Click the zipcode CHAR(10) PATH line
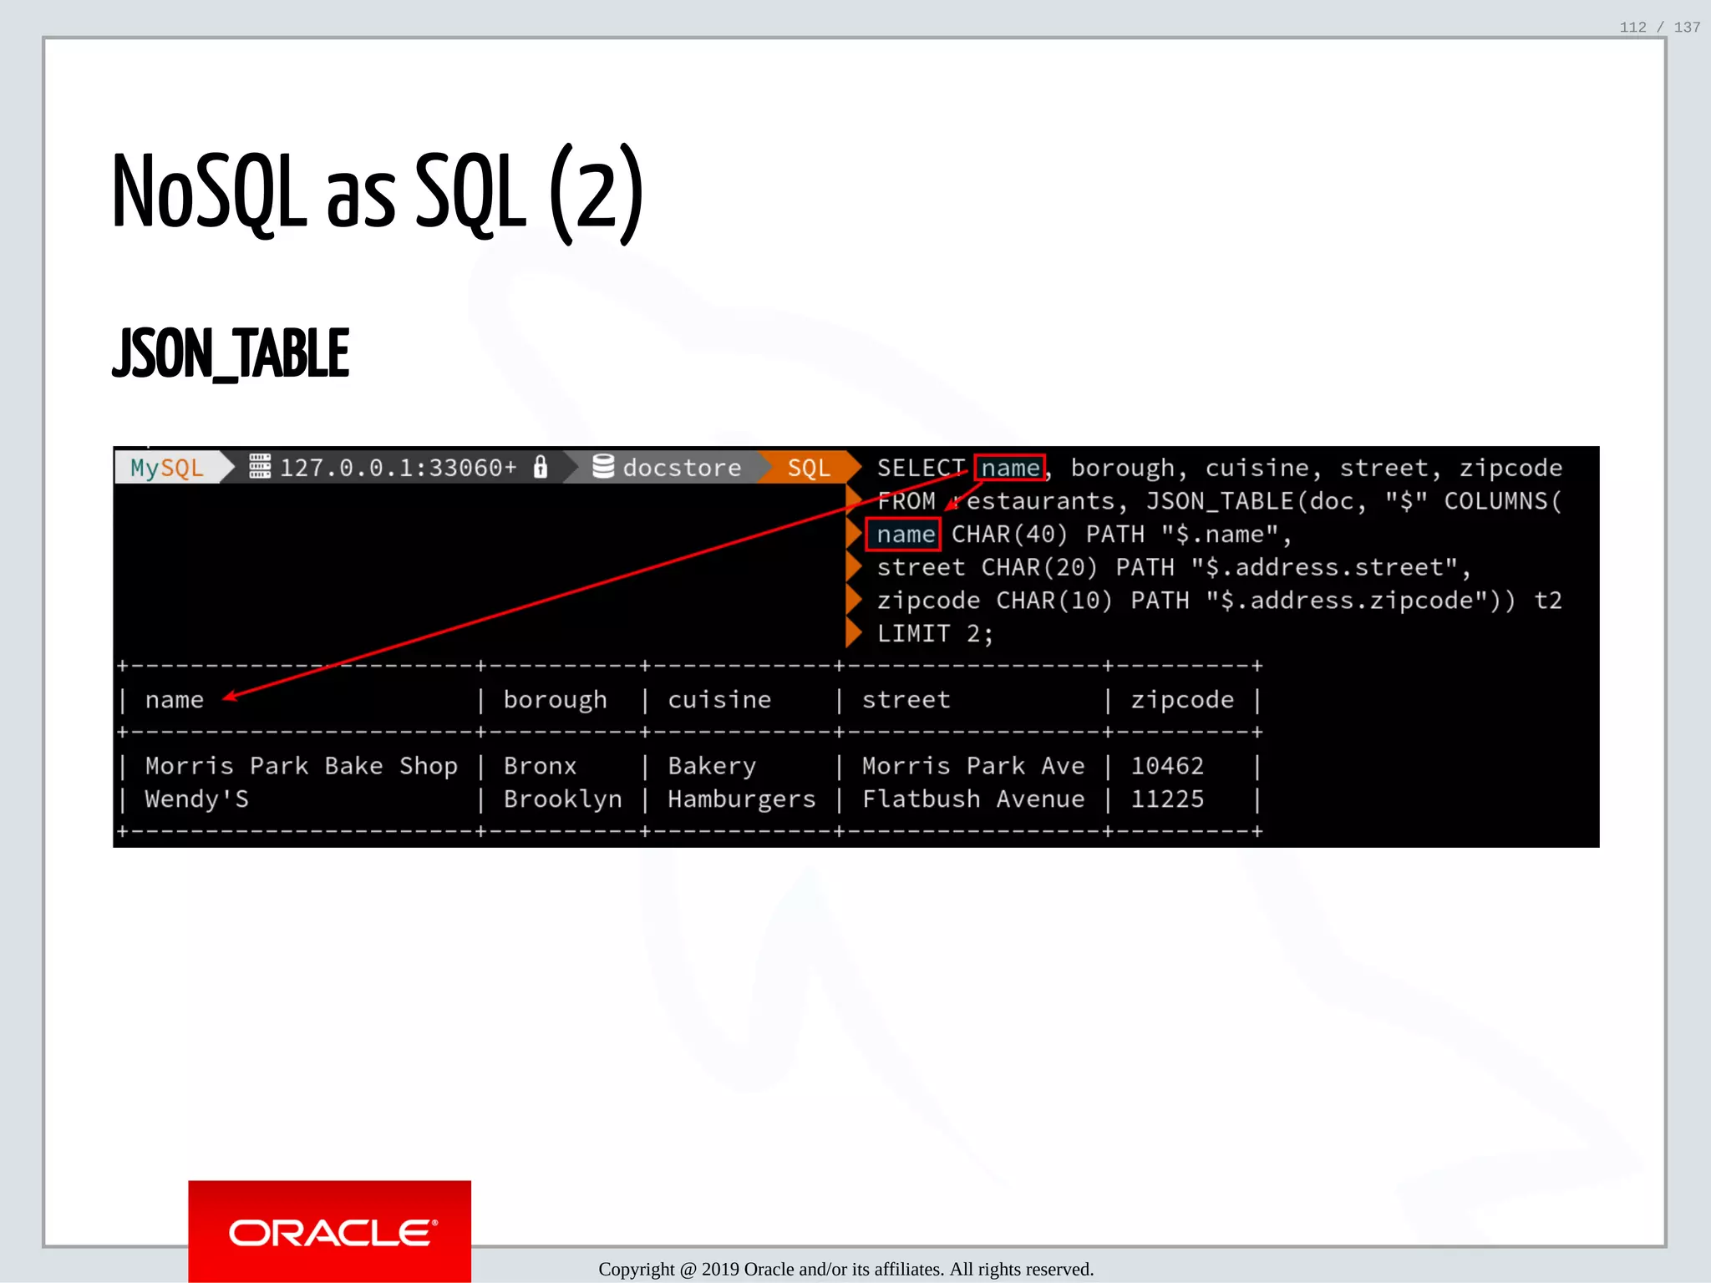Image resolution: width=1711 pixels, height=1283 pixels. pos(1219,601)
